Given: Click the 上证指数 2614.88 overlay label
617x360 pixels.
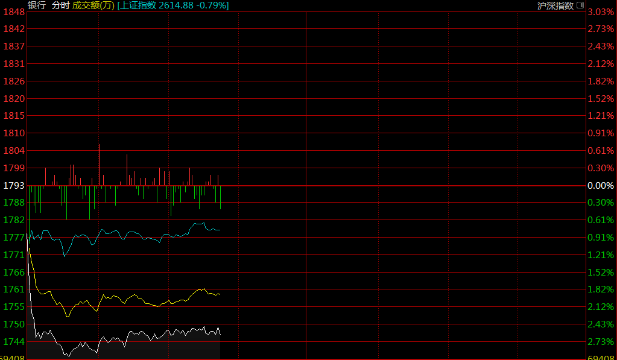Looking at the screenshot, I should tap(173, 5).
